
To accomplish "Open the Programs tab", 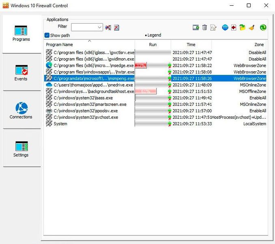I will [21, 34].
